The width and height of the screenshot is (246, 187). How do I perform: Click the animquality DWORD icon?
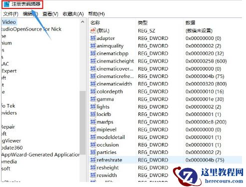click(x=93, y=45)
